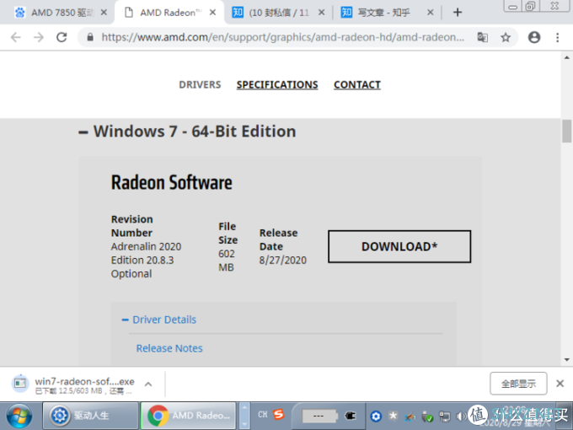
Task: Go forward to the next page
Action: click(39, 37)
